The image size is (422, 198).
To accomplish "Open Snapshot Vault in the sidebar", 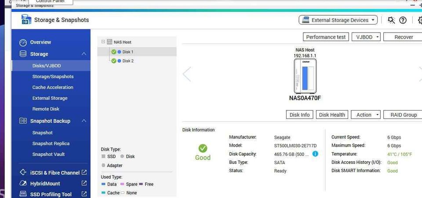I will (48, 154).
